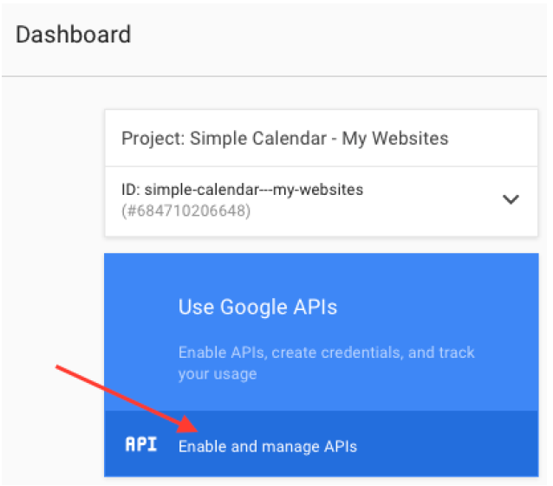Click the API icon in card footer

tap(141, 444)
